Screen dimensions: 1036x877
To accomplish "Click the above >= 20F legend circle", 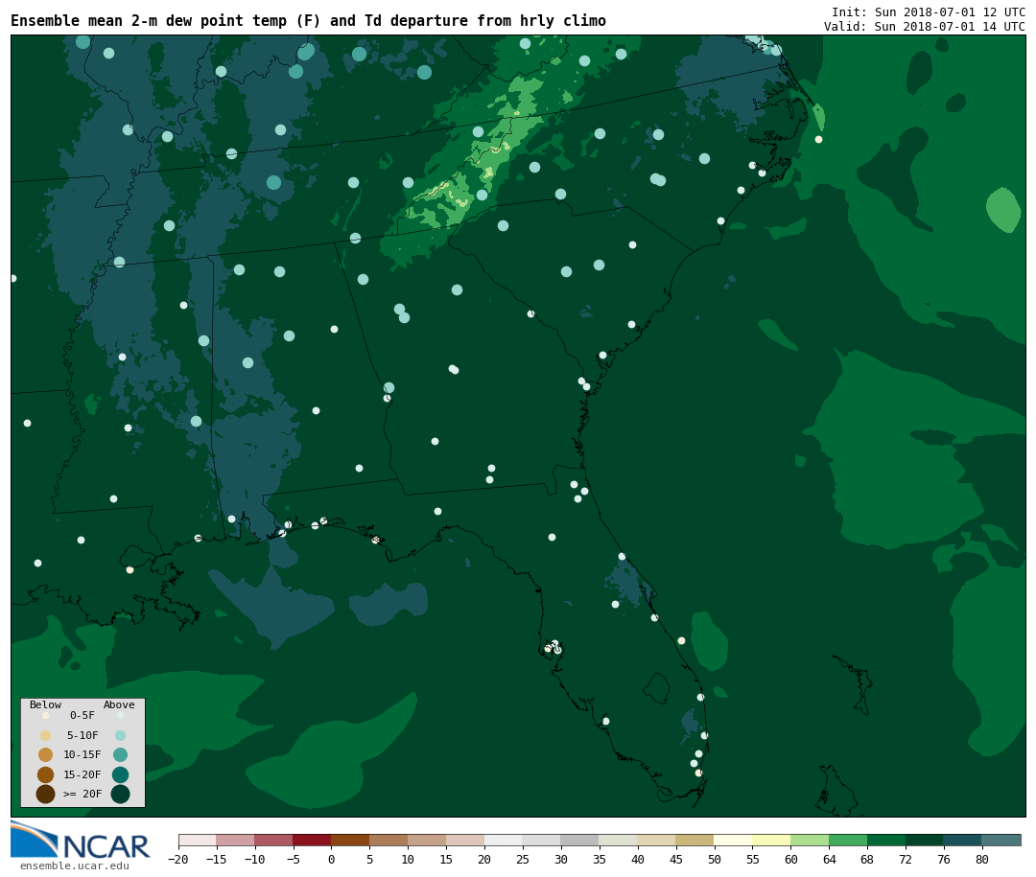I will pos(120,795).
